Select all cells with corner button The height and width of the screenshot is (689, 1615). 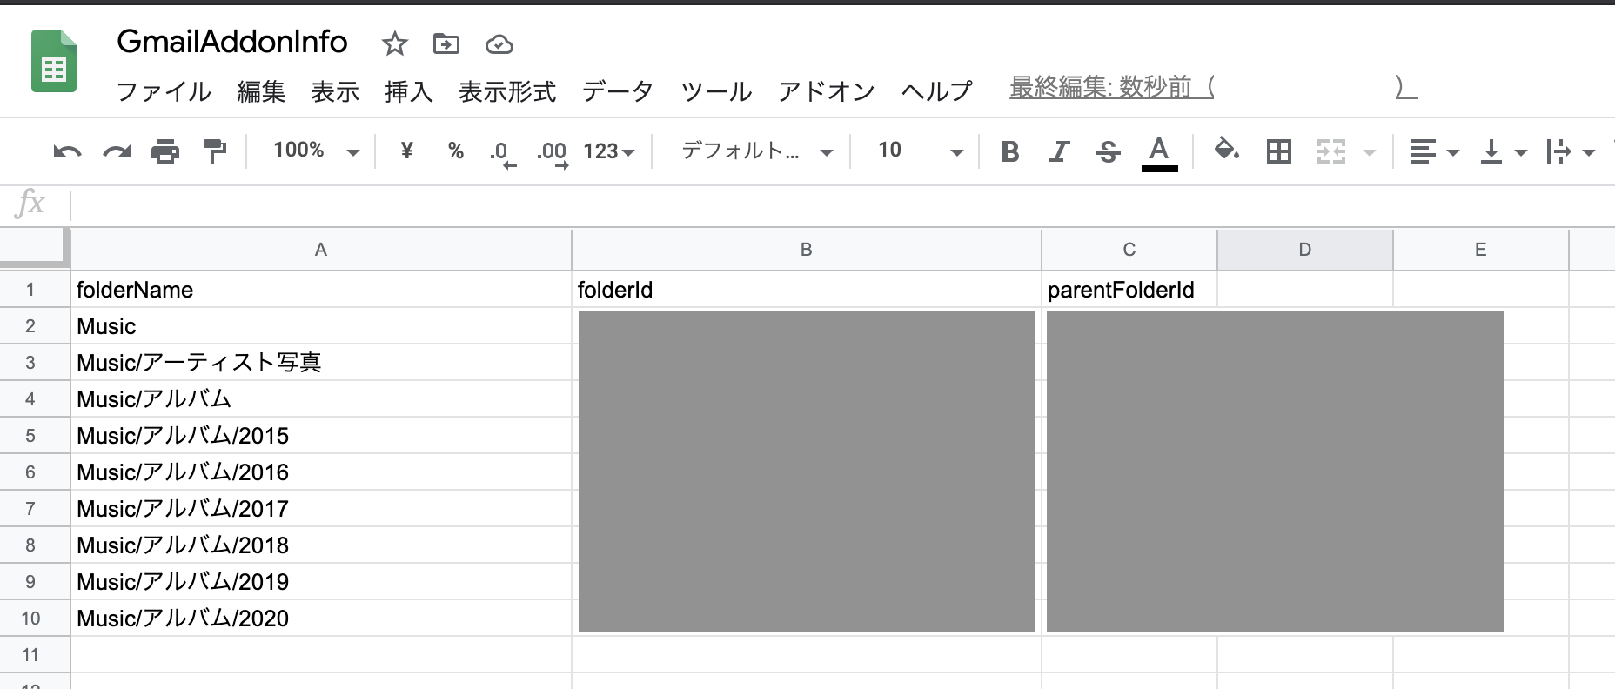[x=35, y=249]
